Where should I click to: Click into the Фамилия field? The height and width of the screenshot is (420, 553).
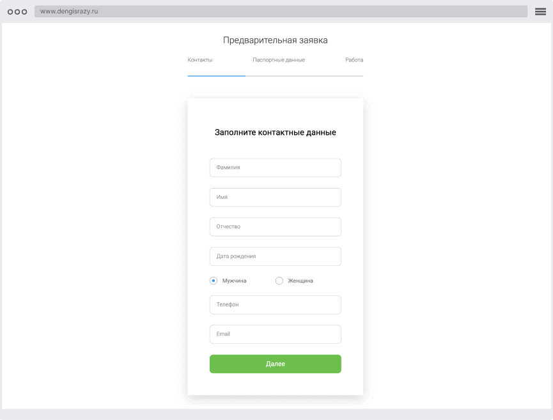click(275, 167)
